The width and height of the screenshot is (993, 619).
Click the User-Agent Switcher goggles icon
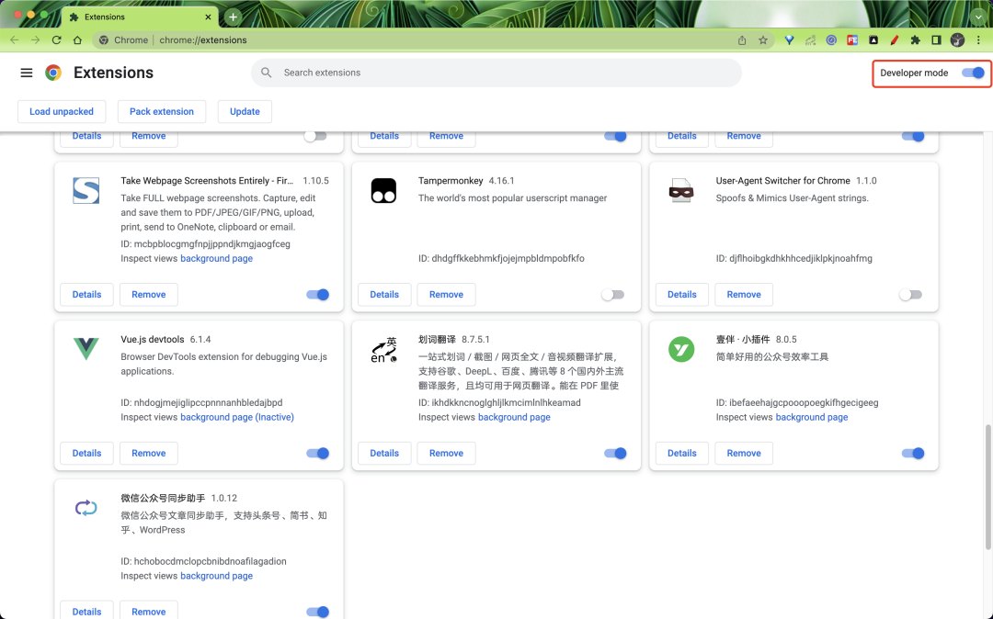(680, 190)
